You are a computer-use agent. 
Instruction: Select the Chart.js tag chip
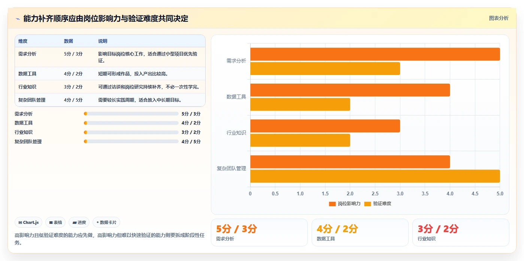click(x=29, y=222)
